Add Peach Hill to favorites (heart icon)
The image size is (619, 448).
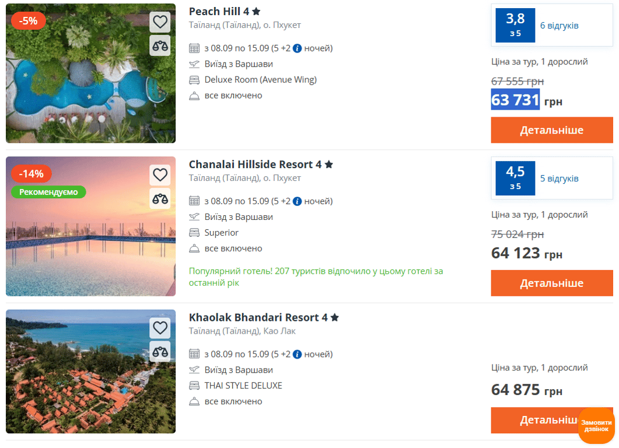pos(160,22)
